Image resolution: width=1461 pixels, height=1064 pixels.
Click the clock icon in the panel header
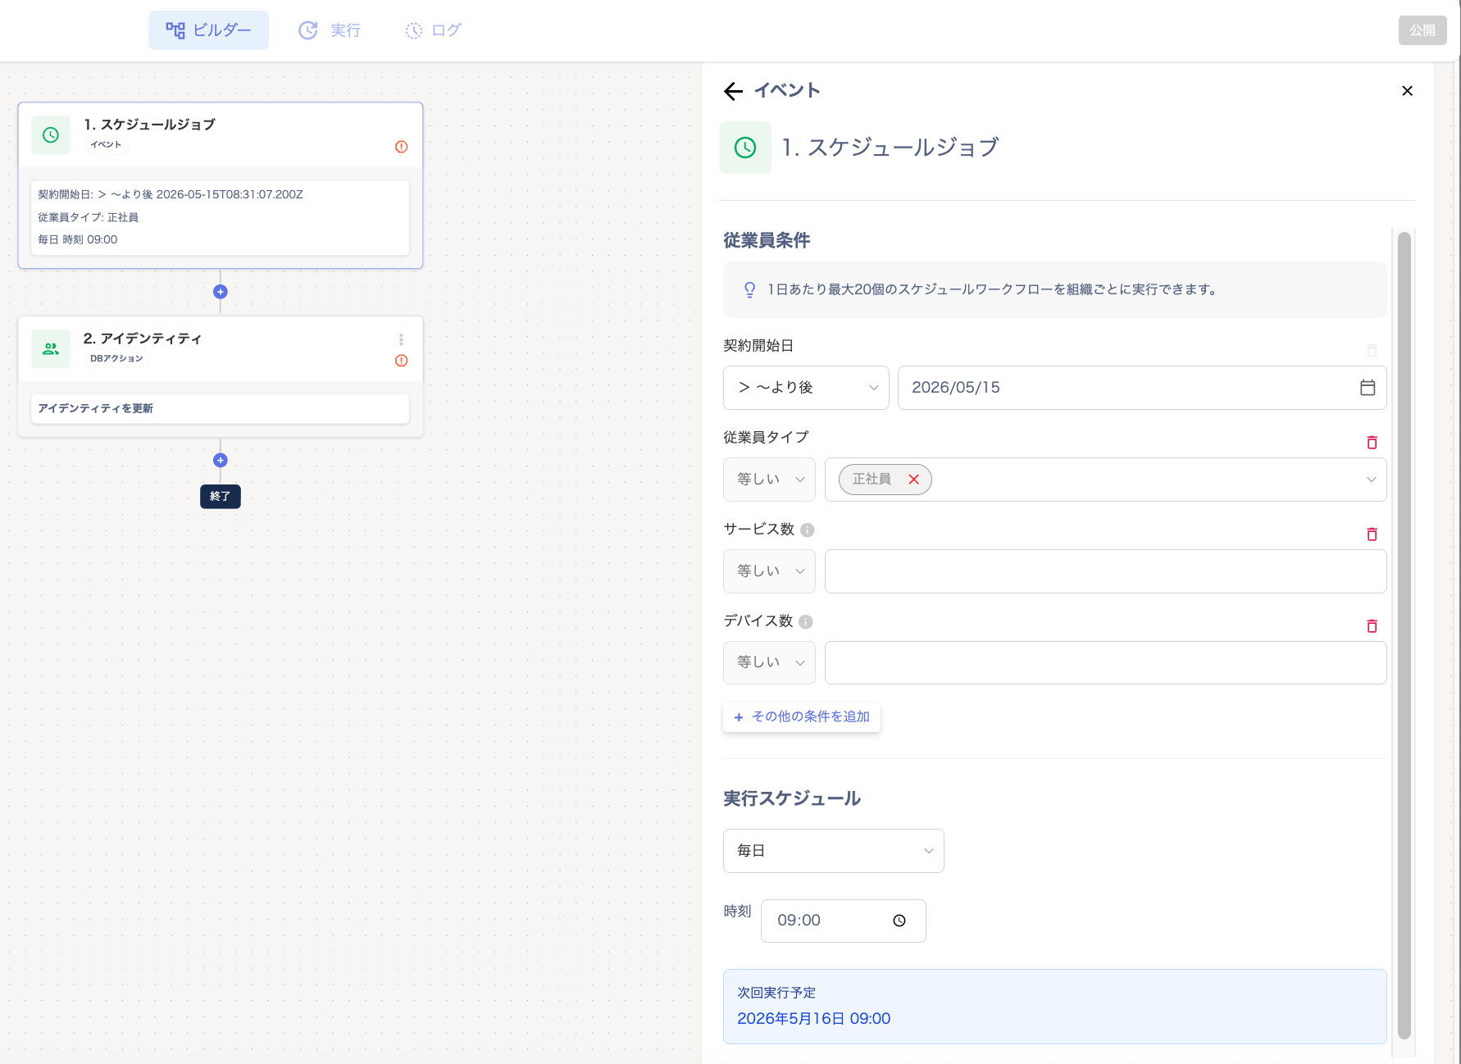point(745,148)
